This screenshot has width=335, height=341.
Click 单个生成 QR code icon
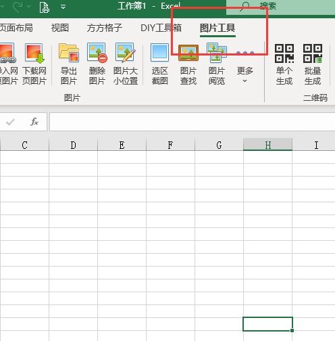point(284,53)
